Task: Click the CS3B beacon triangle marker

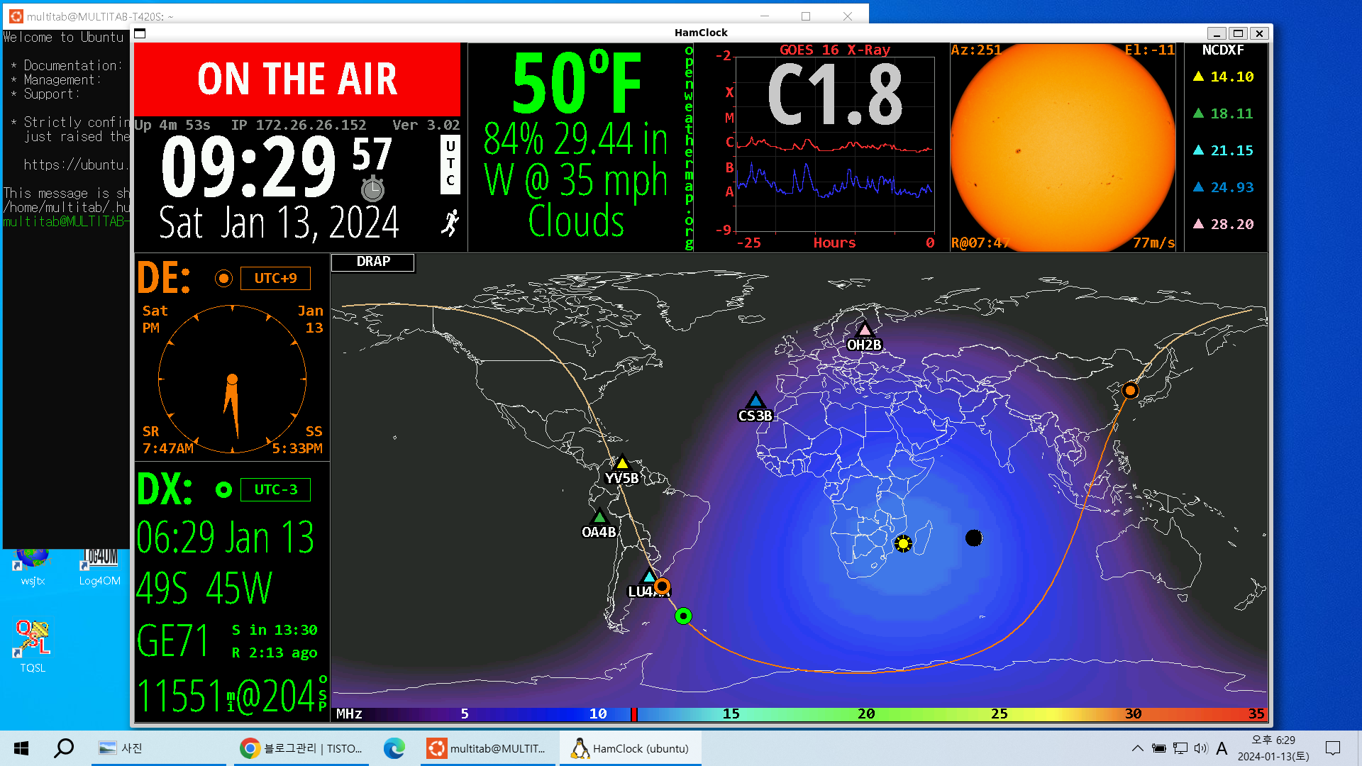Action: (x=755, y=401)
